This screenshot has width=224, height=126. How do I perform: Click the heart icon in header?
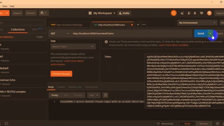click(x=202, y=13)
